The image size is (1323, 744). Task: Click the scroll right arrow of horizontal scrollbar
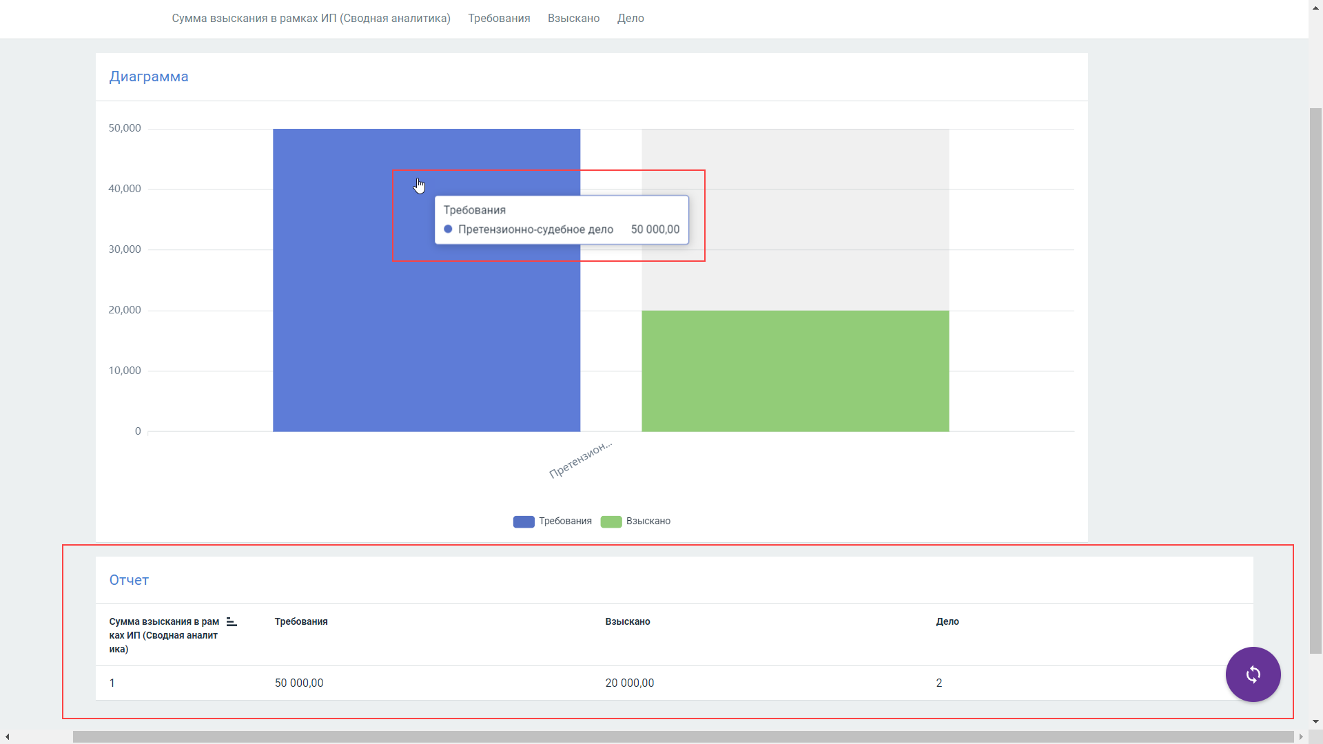(x=1301, y=736)
